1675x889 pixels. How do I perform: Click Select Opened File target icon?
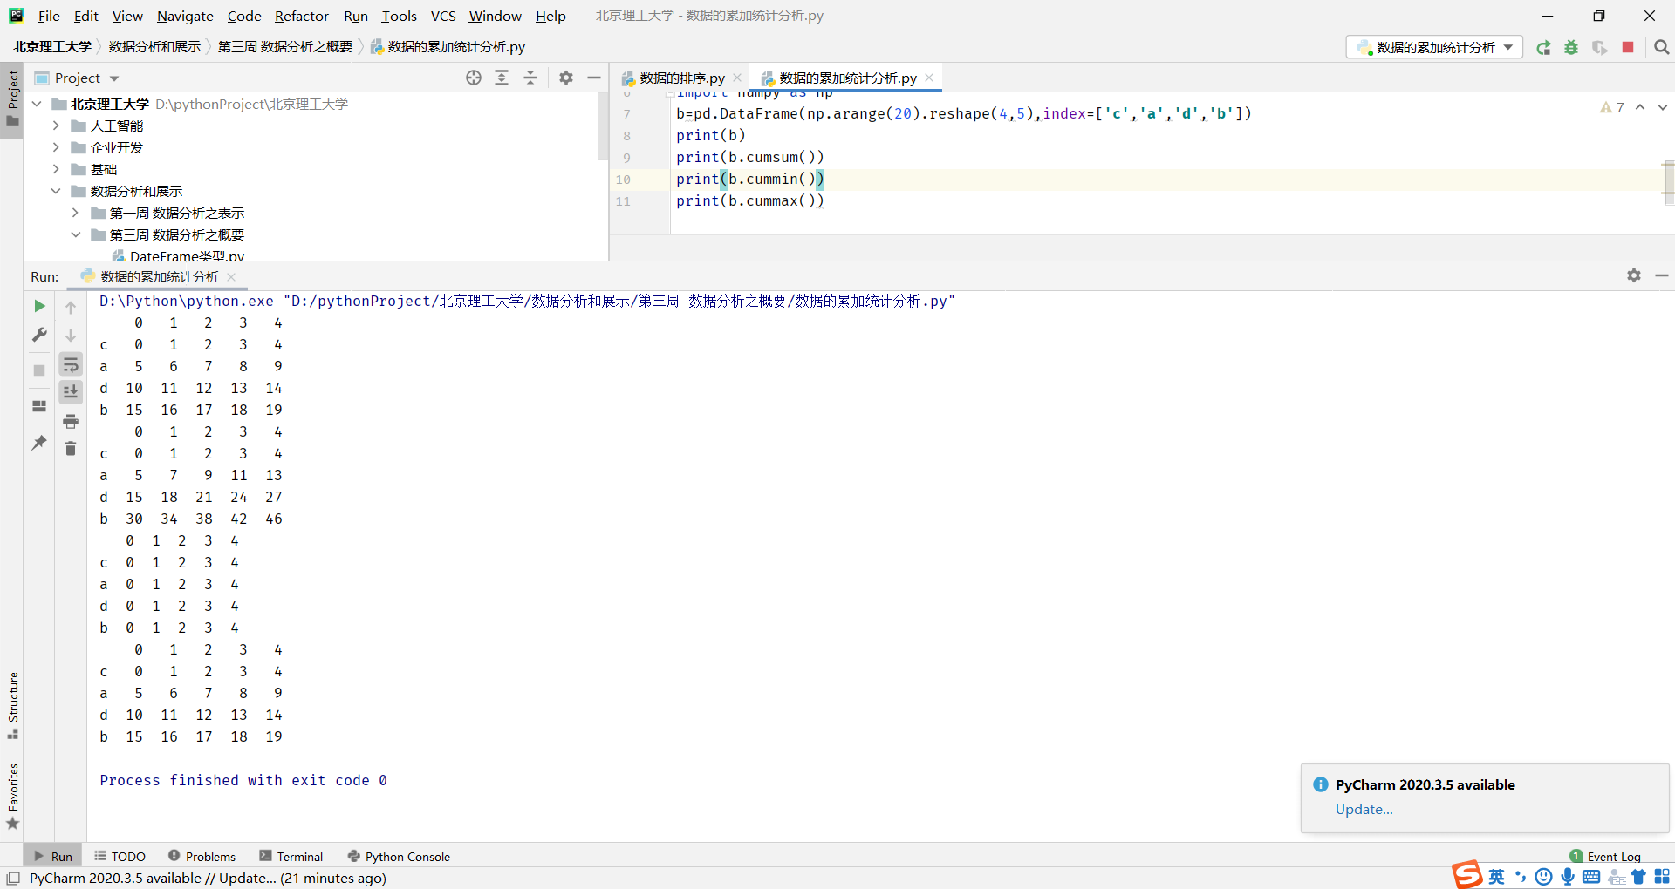coord(474,78)
